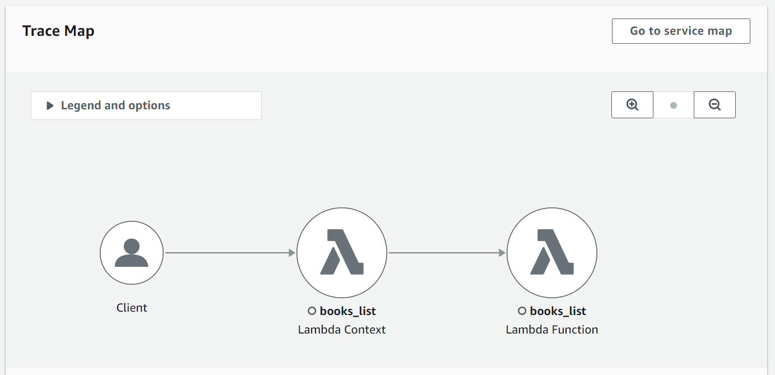Click the "Legend and options" label text

(115, 105)
